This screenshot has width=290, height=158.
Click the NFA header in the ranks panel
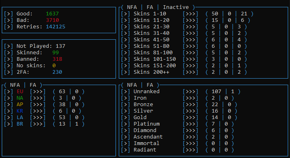pos(132,85)
